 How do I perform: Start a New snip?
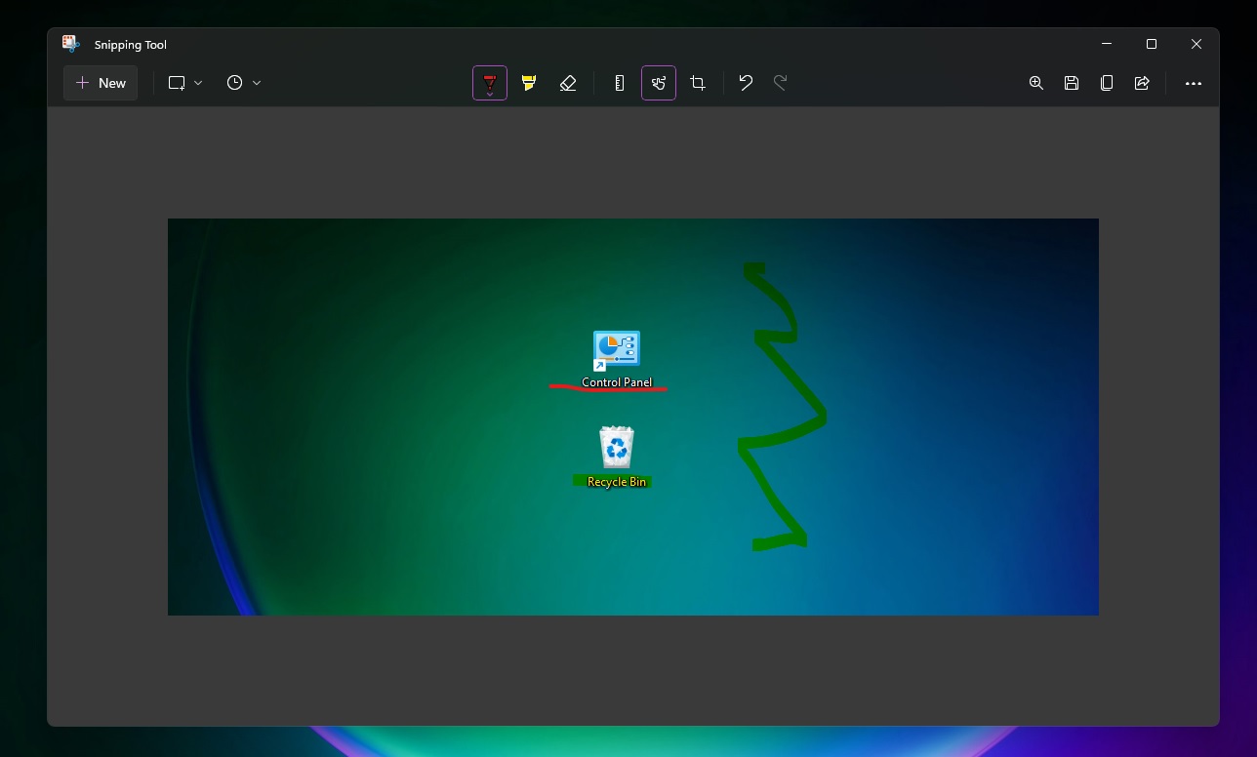pyautogui.click(x=101, y=83)
